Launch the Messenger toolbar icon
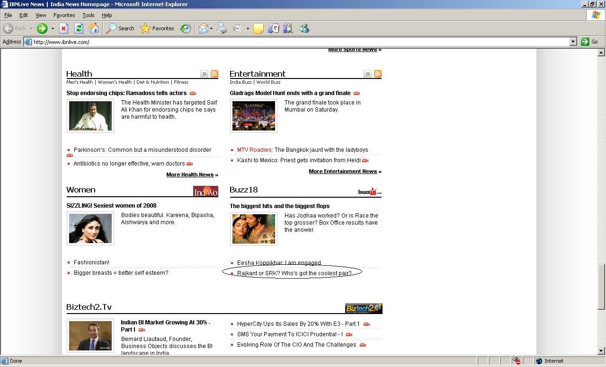 click(304, 28)
